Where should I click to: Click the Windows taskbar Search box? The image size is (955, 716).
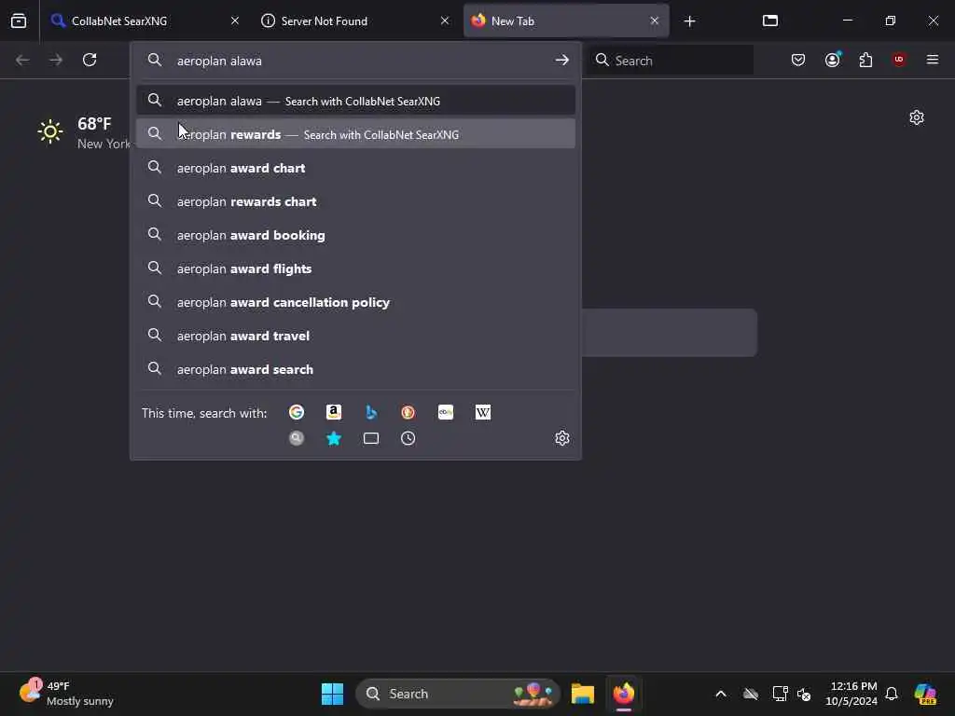click(x=458, y=694)
